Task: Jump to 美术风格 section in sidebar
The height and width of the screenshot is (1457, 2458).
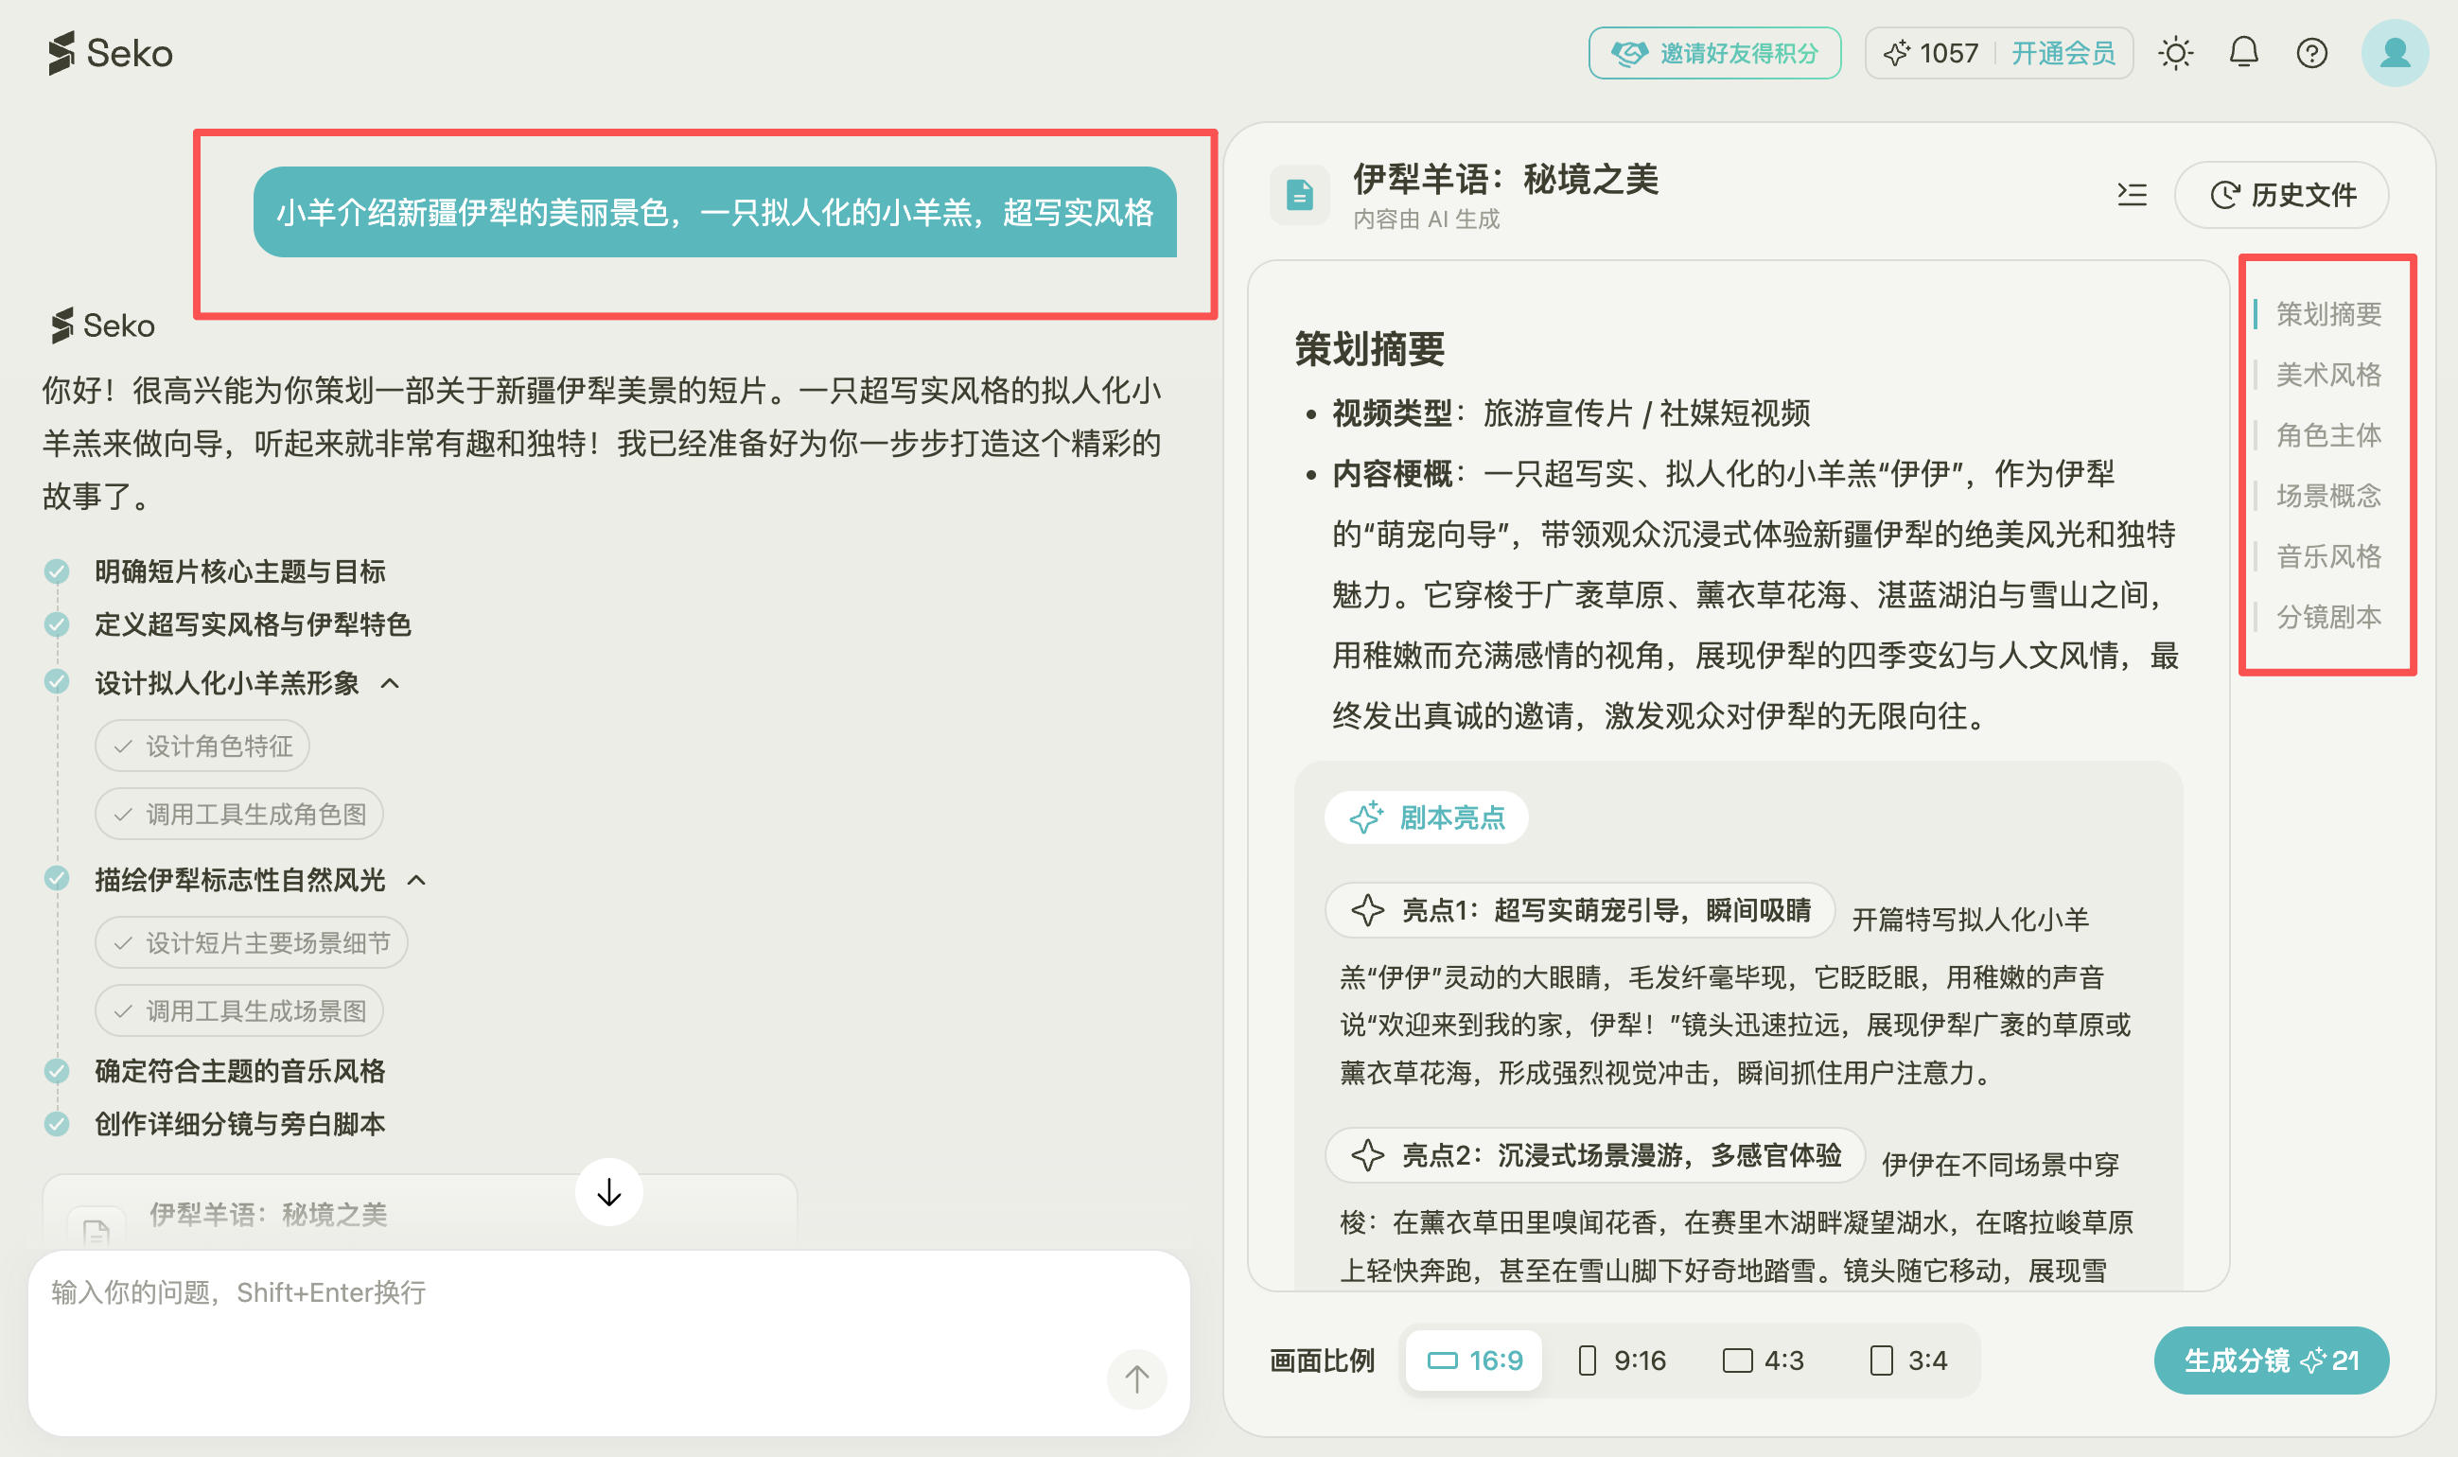Action: pyautogui.click(x=2330, y=374)
